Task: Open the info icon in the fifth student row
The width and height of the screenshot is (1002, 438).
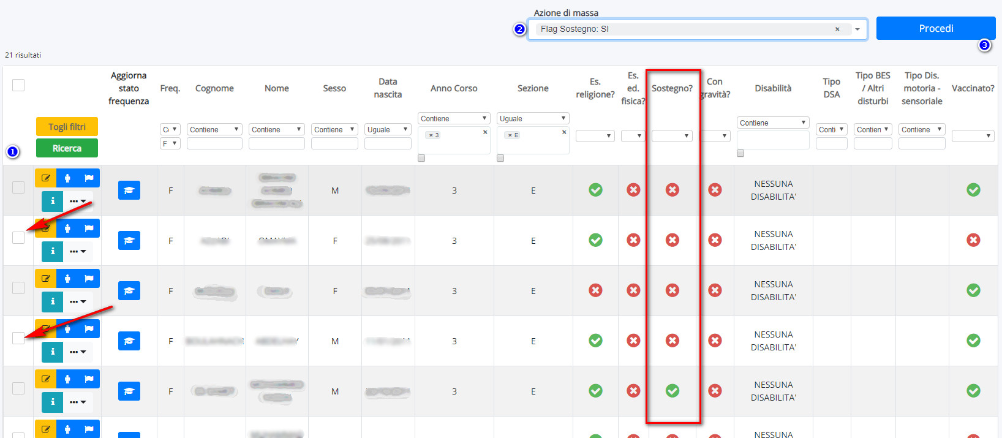Action: pos(53,402)
